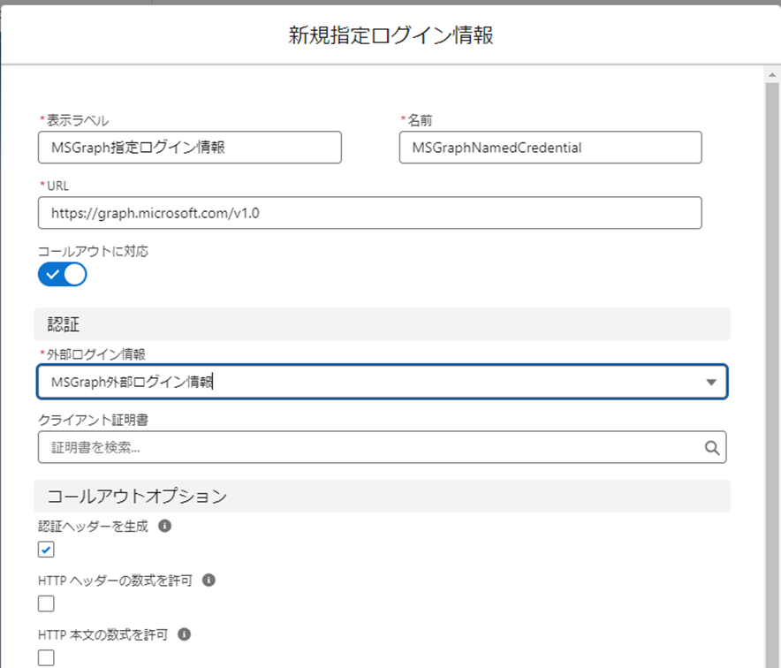The width and height of the screenshot is (781, 668).
Task: Enable HTTP 本文の数式を許可 checkbox
Action: [46, 657]
